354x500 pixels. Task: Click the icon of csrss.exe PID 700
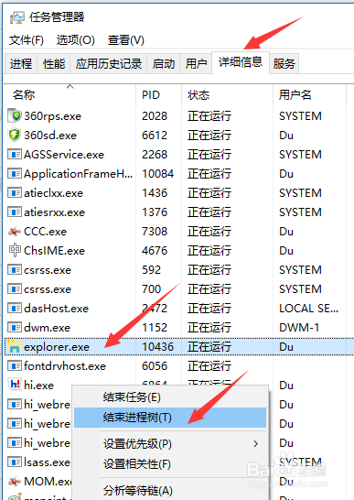click(15, 289)
